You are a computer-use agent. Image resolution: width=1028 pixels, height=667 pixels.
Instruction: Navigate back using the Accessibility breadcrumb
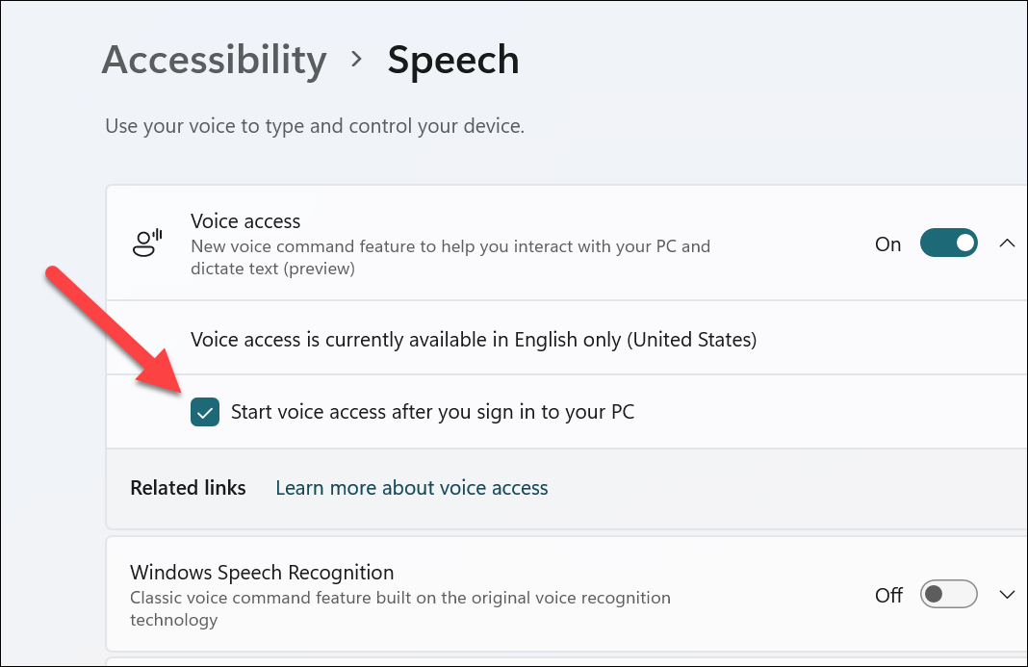[x=214, y=60]
